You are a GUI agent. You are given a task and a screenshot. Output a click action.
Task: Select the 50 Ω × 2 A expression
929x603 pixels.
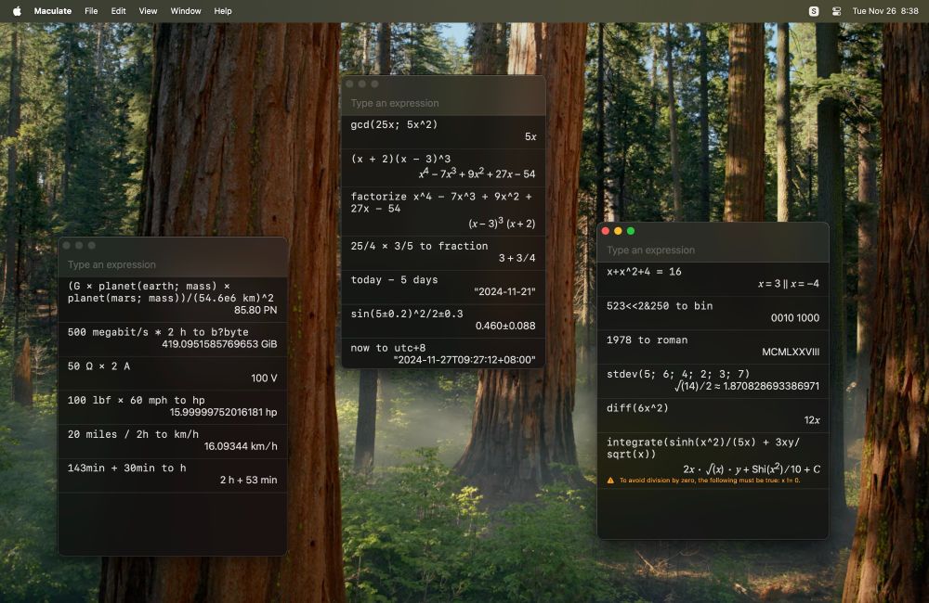(98, 366)
